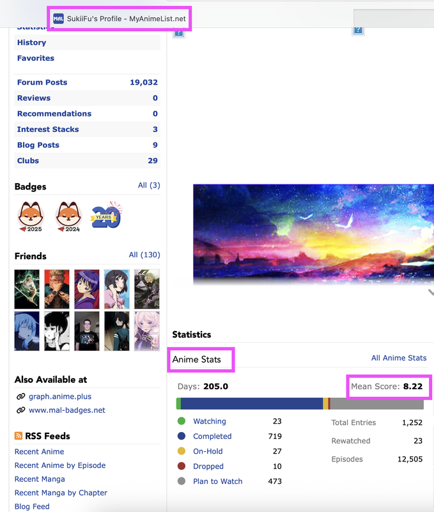The height and width of the screenshot is (512, 434).
Task: Click the MAL favicon in the browser tab
Action: 58,19
